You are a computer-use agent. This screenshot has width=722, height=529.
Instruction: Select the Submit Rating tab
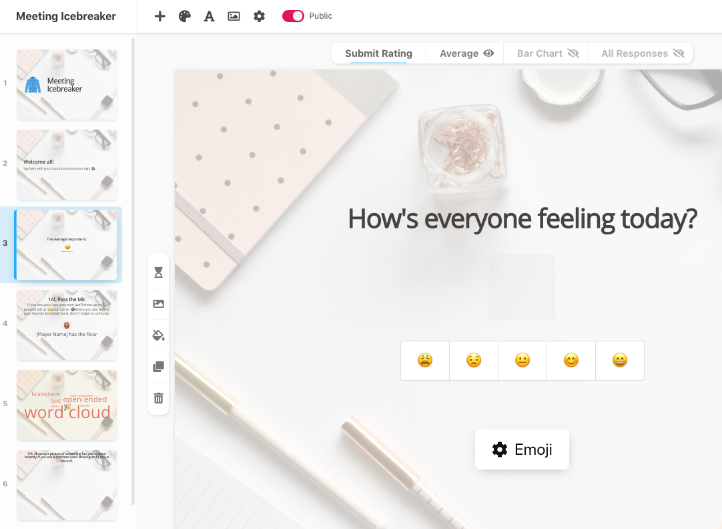[x=378, y=53]
